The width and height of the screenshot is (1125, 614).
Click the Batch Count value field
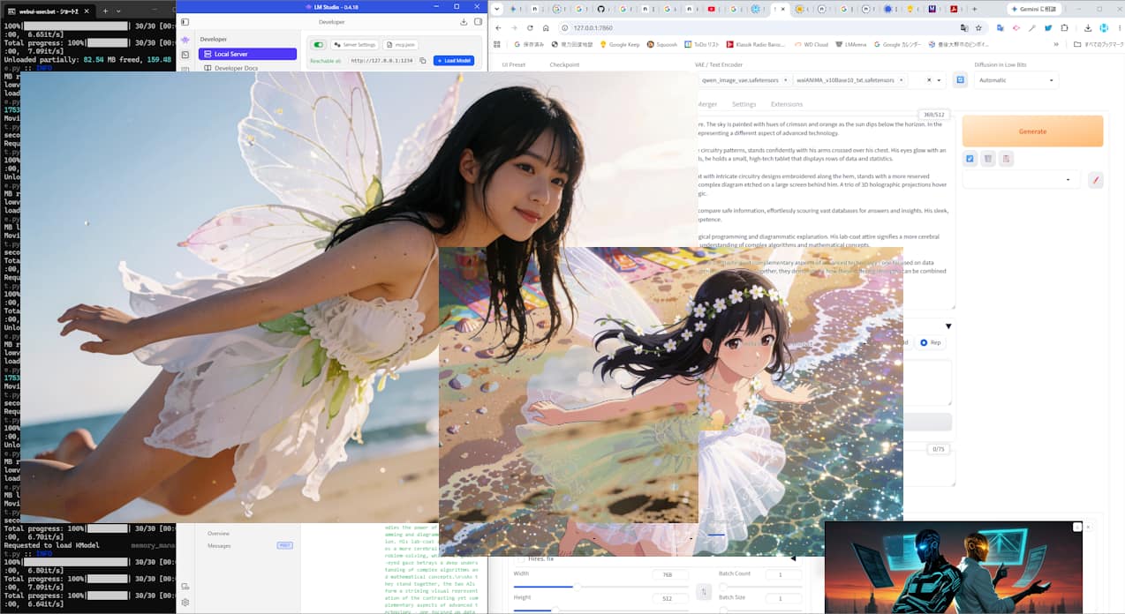(x=783, y=574)
